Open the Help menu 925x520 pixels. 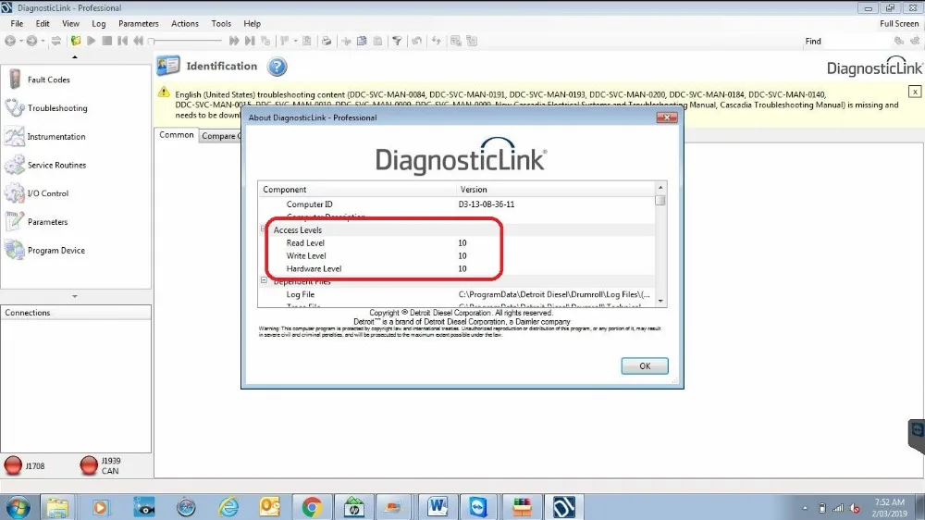(252, 24)
